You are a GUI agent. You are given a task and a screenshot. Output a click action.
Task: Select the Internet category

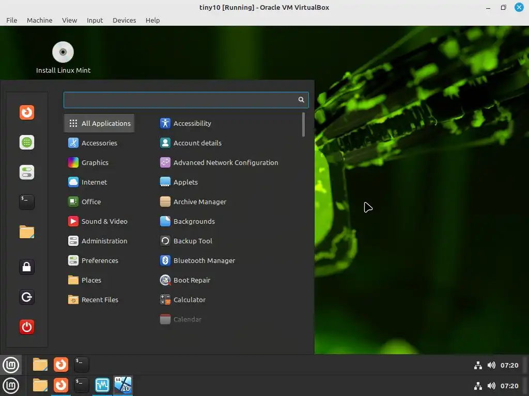click(x=99, y=182)
